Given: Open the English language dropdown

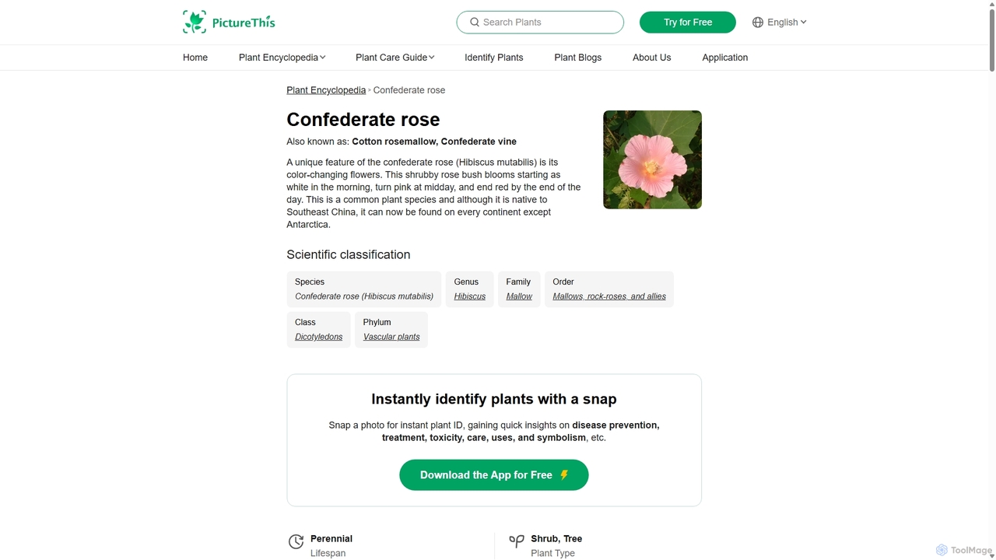Looking at the screenshot, I should pyautogui.click(x=780, y=22).
